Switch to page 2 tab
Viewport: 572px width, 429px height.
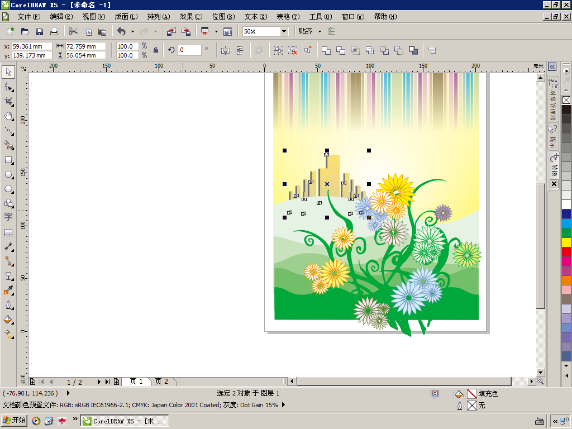coord(161,382)
